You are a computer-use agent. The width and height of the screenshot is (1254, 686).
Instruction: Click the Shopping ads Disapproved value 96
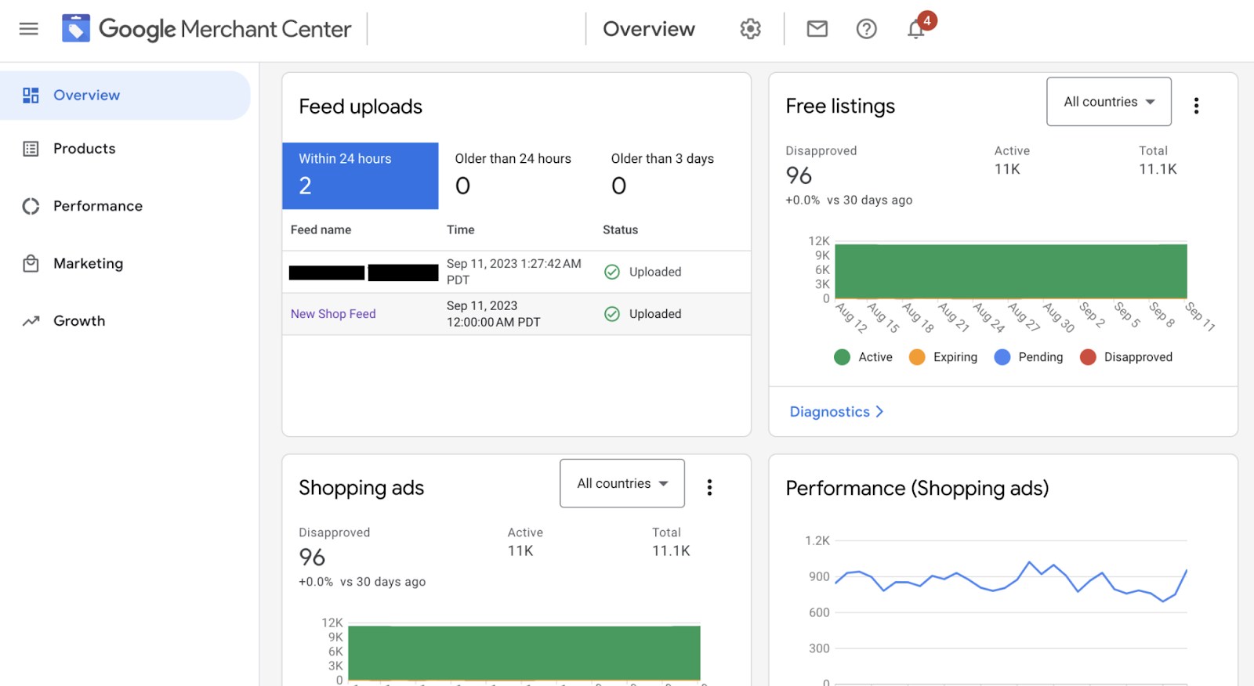point(312,557)
